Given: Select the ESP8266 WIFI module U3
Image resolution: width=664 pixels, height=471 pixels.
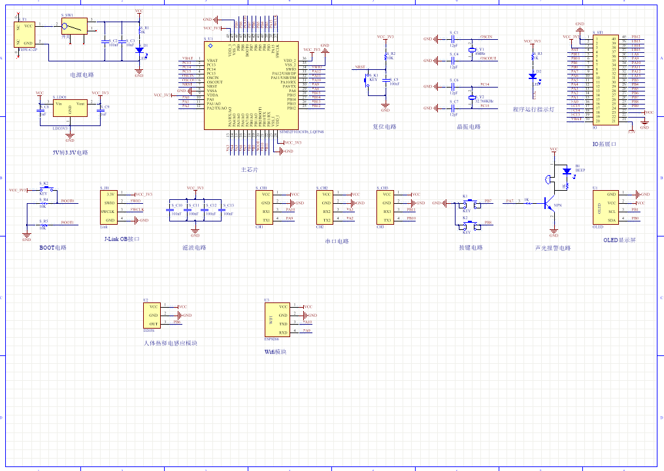Looking at the screenshot, I should point(277,319).
